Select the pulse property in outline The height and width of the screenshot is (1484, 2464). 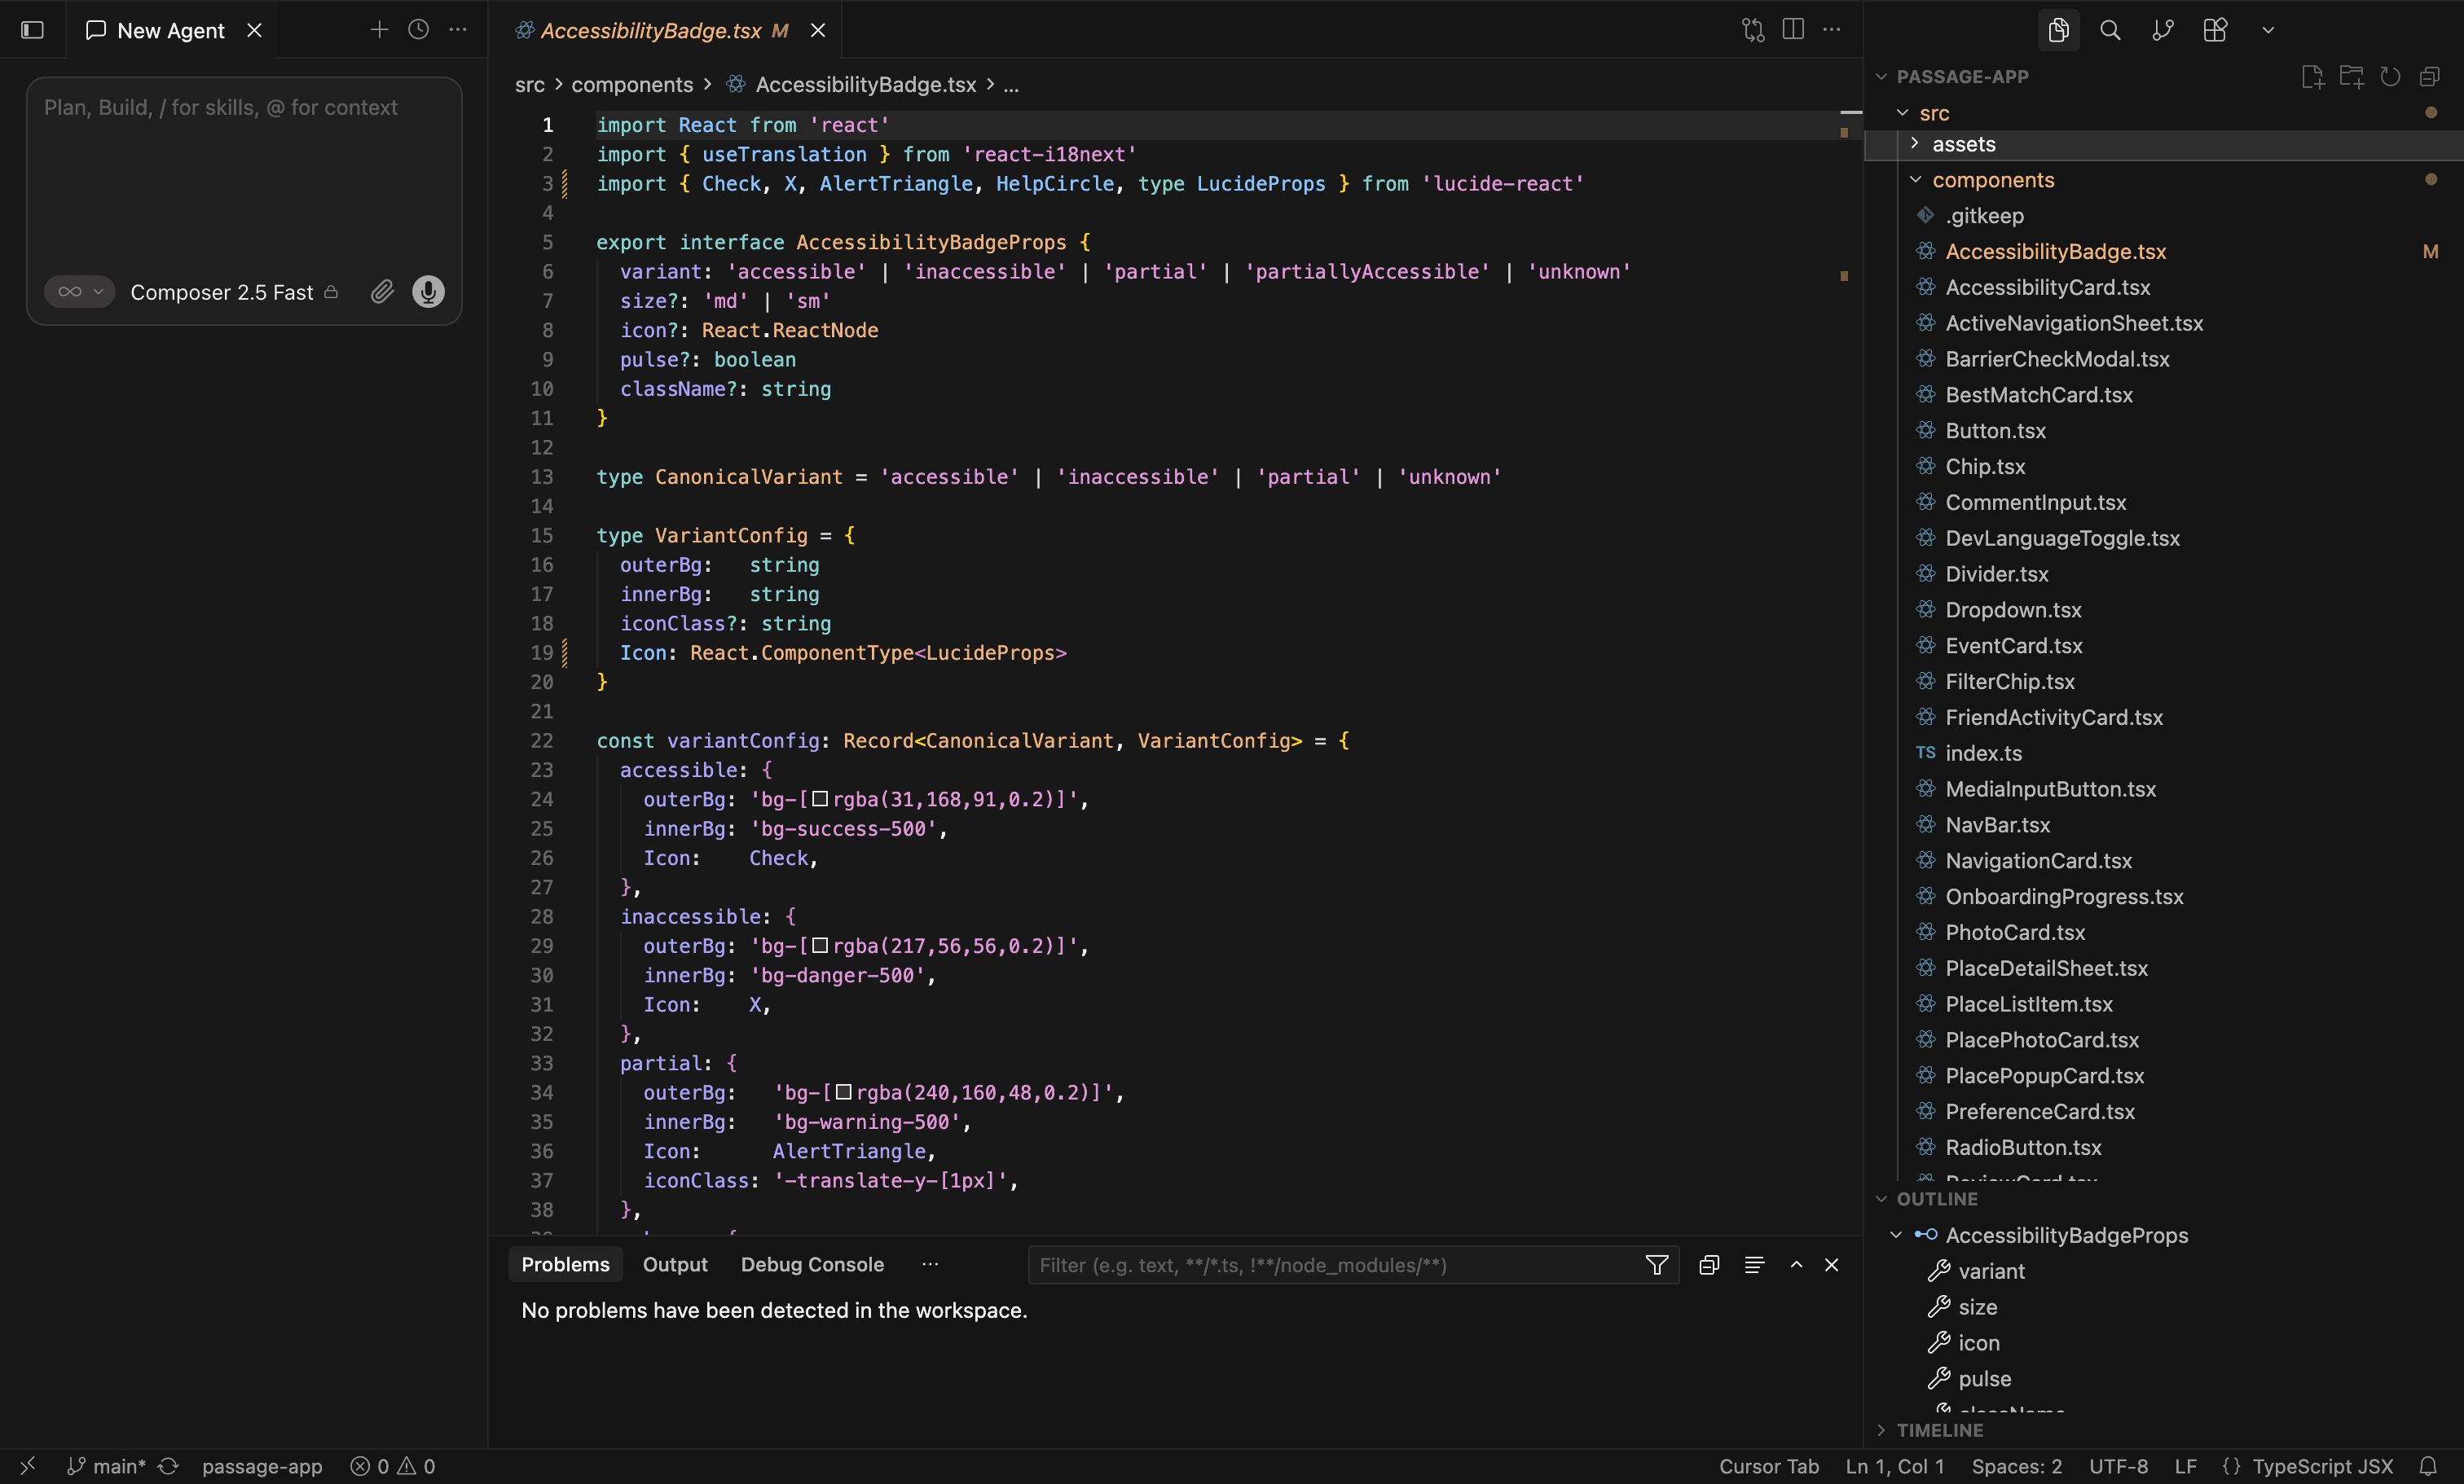pyautogui.click(x=1984, y=1379)
